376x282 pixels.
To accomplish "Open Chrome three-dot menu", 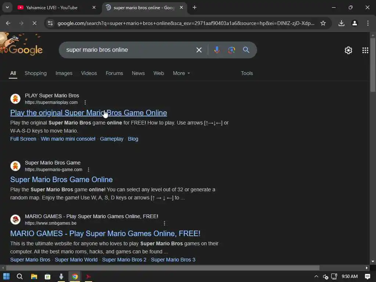I will click(x=368, y=23).
